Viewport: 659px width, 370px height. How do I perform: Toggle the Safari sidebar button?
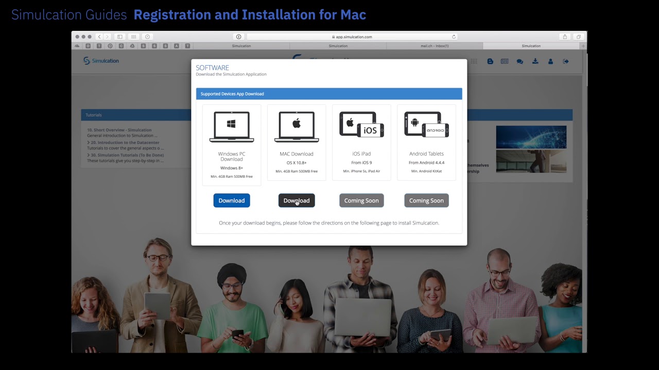point(119,36)
